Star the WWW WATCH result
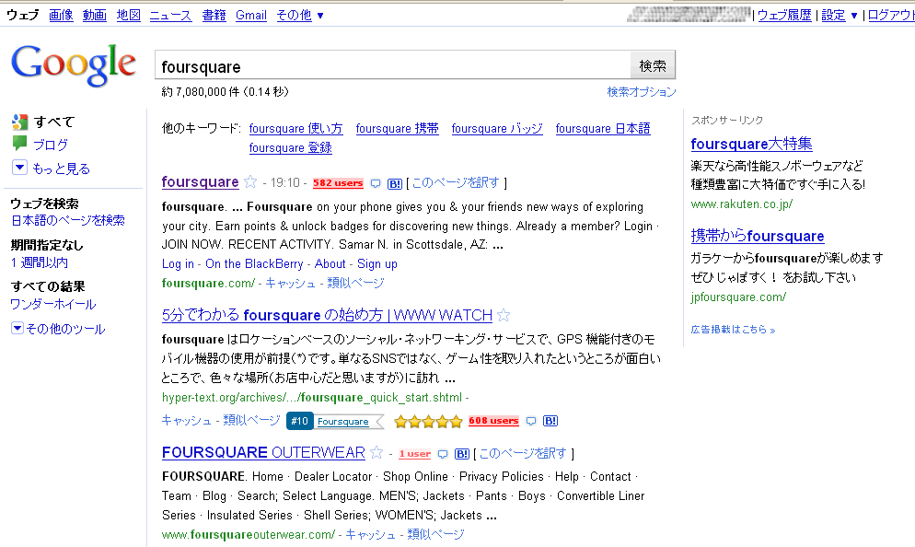915x547 pixels. [504, 315]
